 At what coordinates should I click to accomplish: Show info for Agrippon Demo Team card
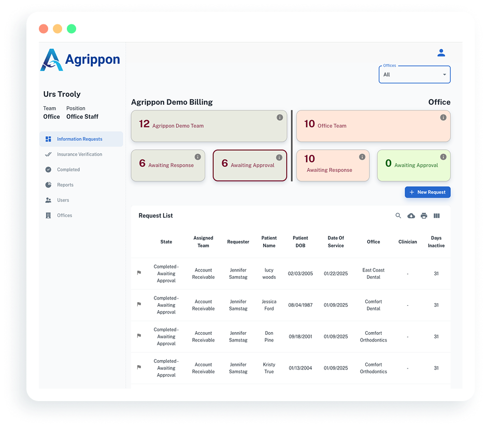[280, 117]
